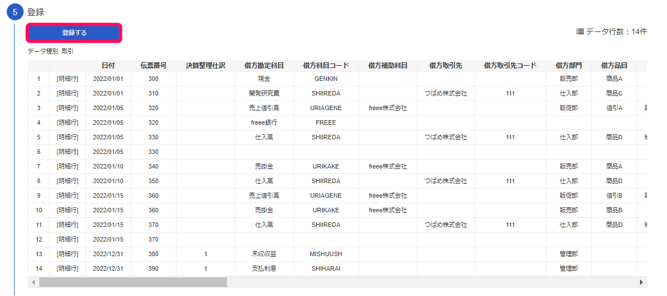Click 販促部 department in row 3
This screenshot has height=296, width=667.
pyautogui.click(x=569, y=108)
